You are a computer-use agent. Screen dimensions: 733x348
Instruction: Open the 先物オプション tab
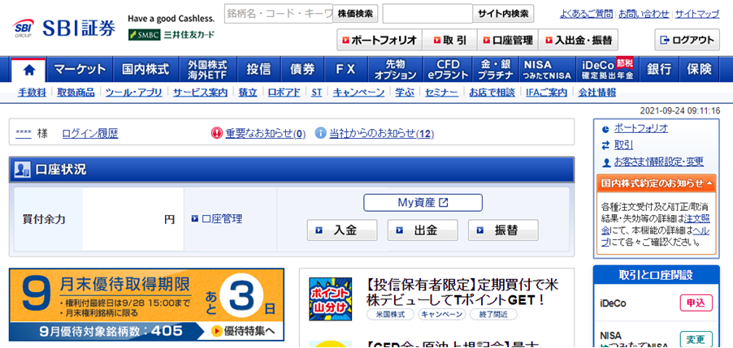(x=396, y=70)
